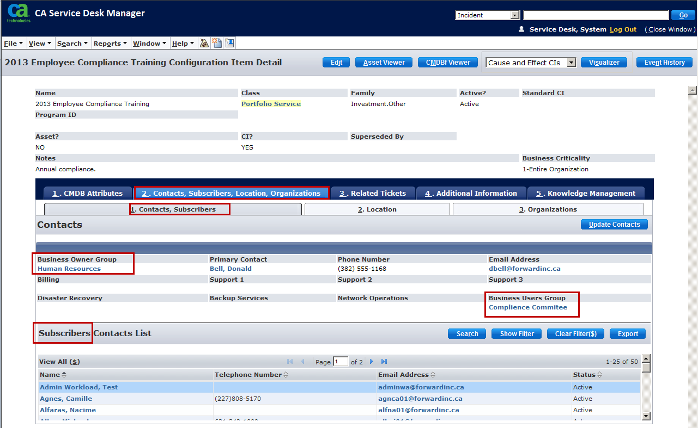
Task: Sort by Email Address column arrow
Action: point(433,375)
